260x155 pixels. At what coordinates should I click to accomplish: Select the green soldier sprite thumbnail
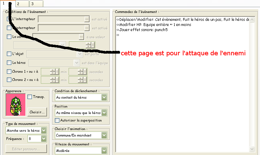click(x=16, y=105)
